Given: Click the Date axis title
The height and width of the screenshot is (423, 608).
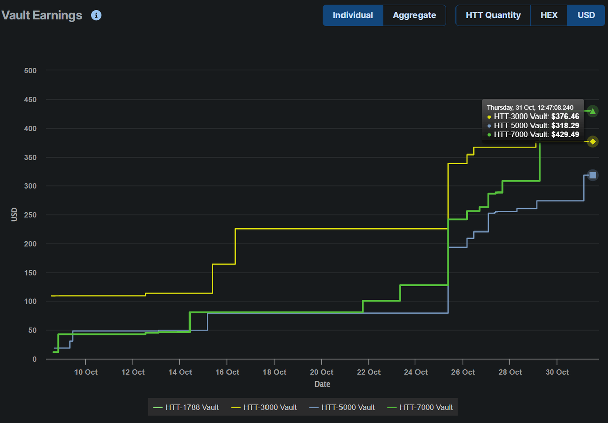Looking at the screenshot, I should [322, 384].
